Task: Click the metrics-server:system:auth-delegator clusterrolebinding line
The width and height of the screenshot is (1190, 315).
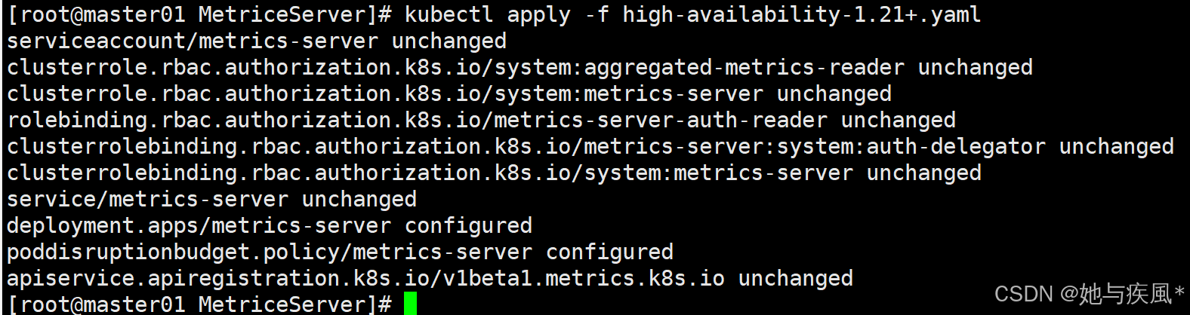Action: point(590,146)
